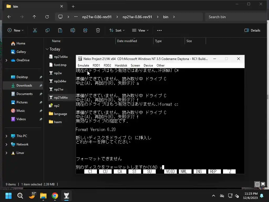Open the weather widget on taskbar
Viewport: 269px width, 202px height.
32,195
